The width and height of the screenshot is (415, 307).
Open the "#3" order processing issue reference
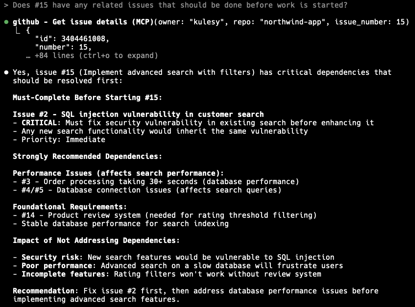point(26,182)
